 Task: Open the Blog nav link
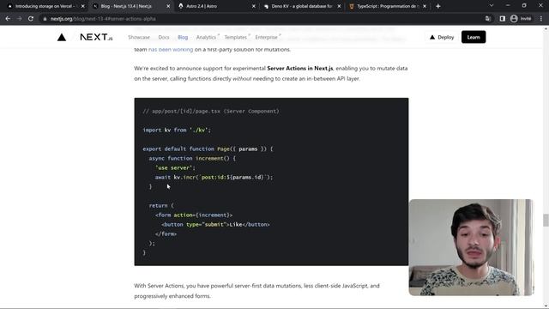point(183,37)
